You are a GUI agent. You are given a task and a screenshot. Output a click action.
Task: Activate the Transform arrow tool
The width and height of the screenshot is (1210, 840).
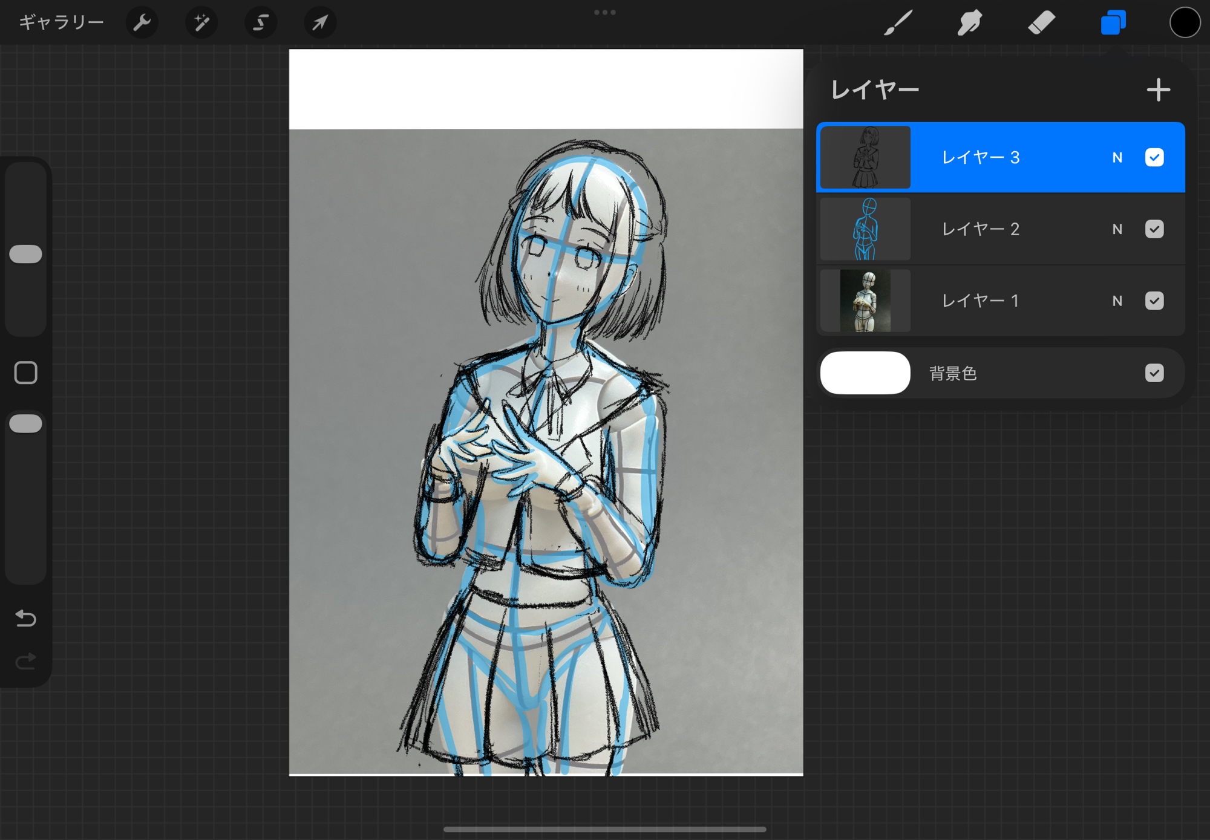(x=319, y=23)
